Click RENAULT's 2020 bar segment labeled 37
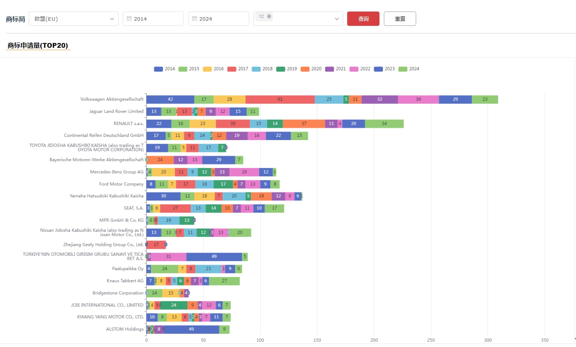 click(304, 124)
